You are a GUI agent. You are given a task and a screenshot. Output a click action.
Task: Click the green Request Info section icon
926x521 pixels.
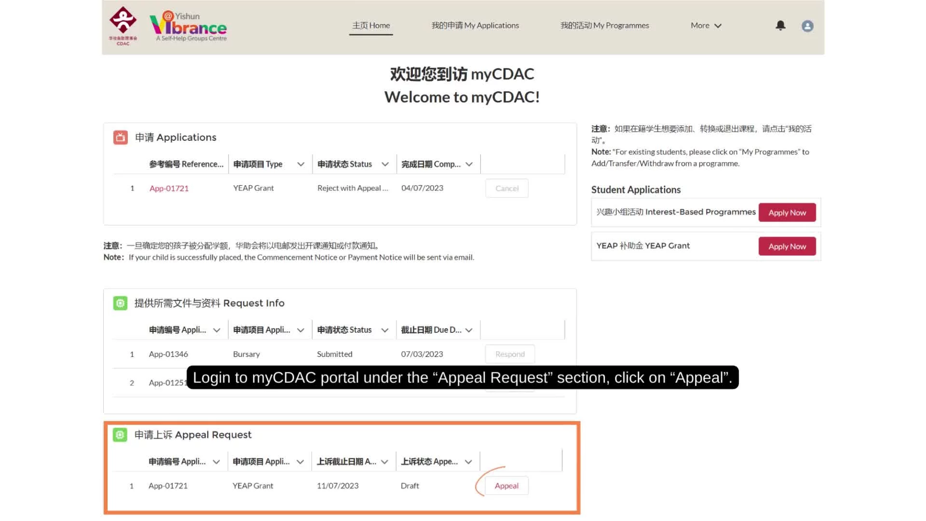[x=120, y=303]
